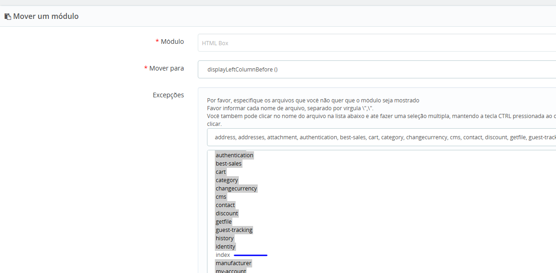Choose history list entry

coord(225,238)
